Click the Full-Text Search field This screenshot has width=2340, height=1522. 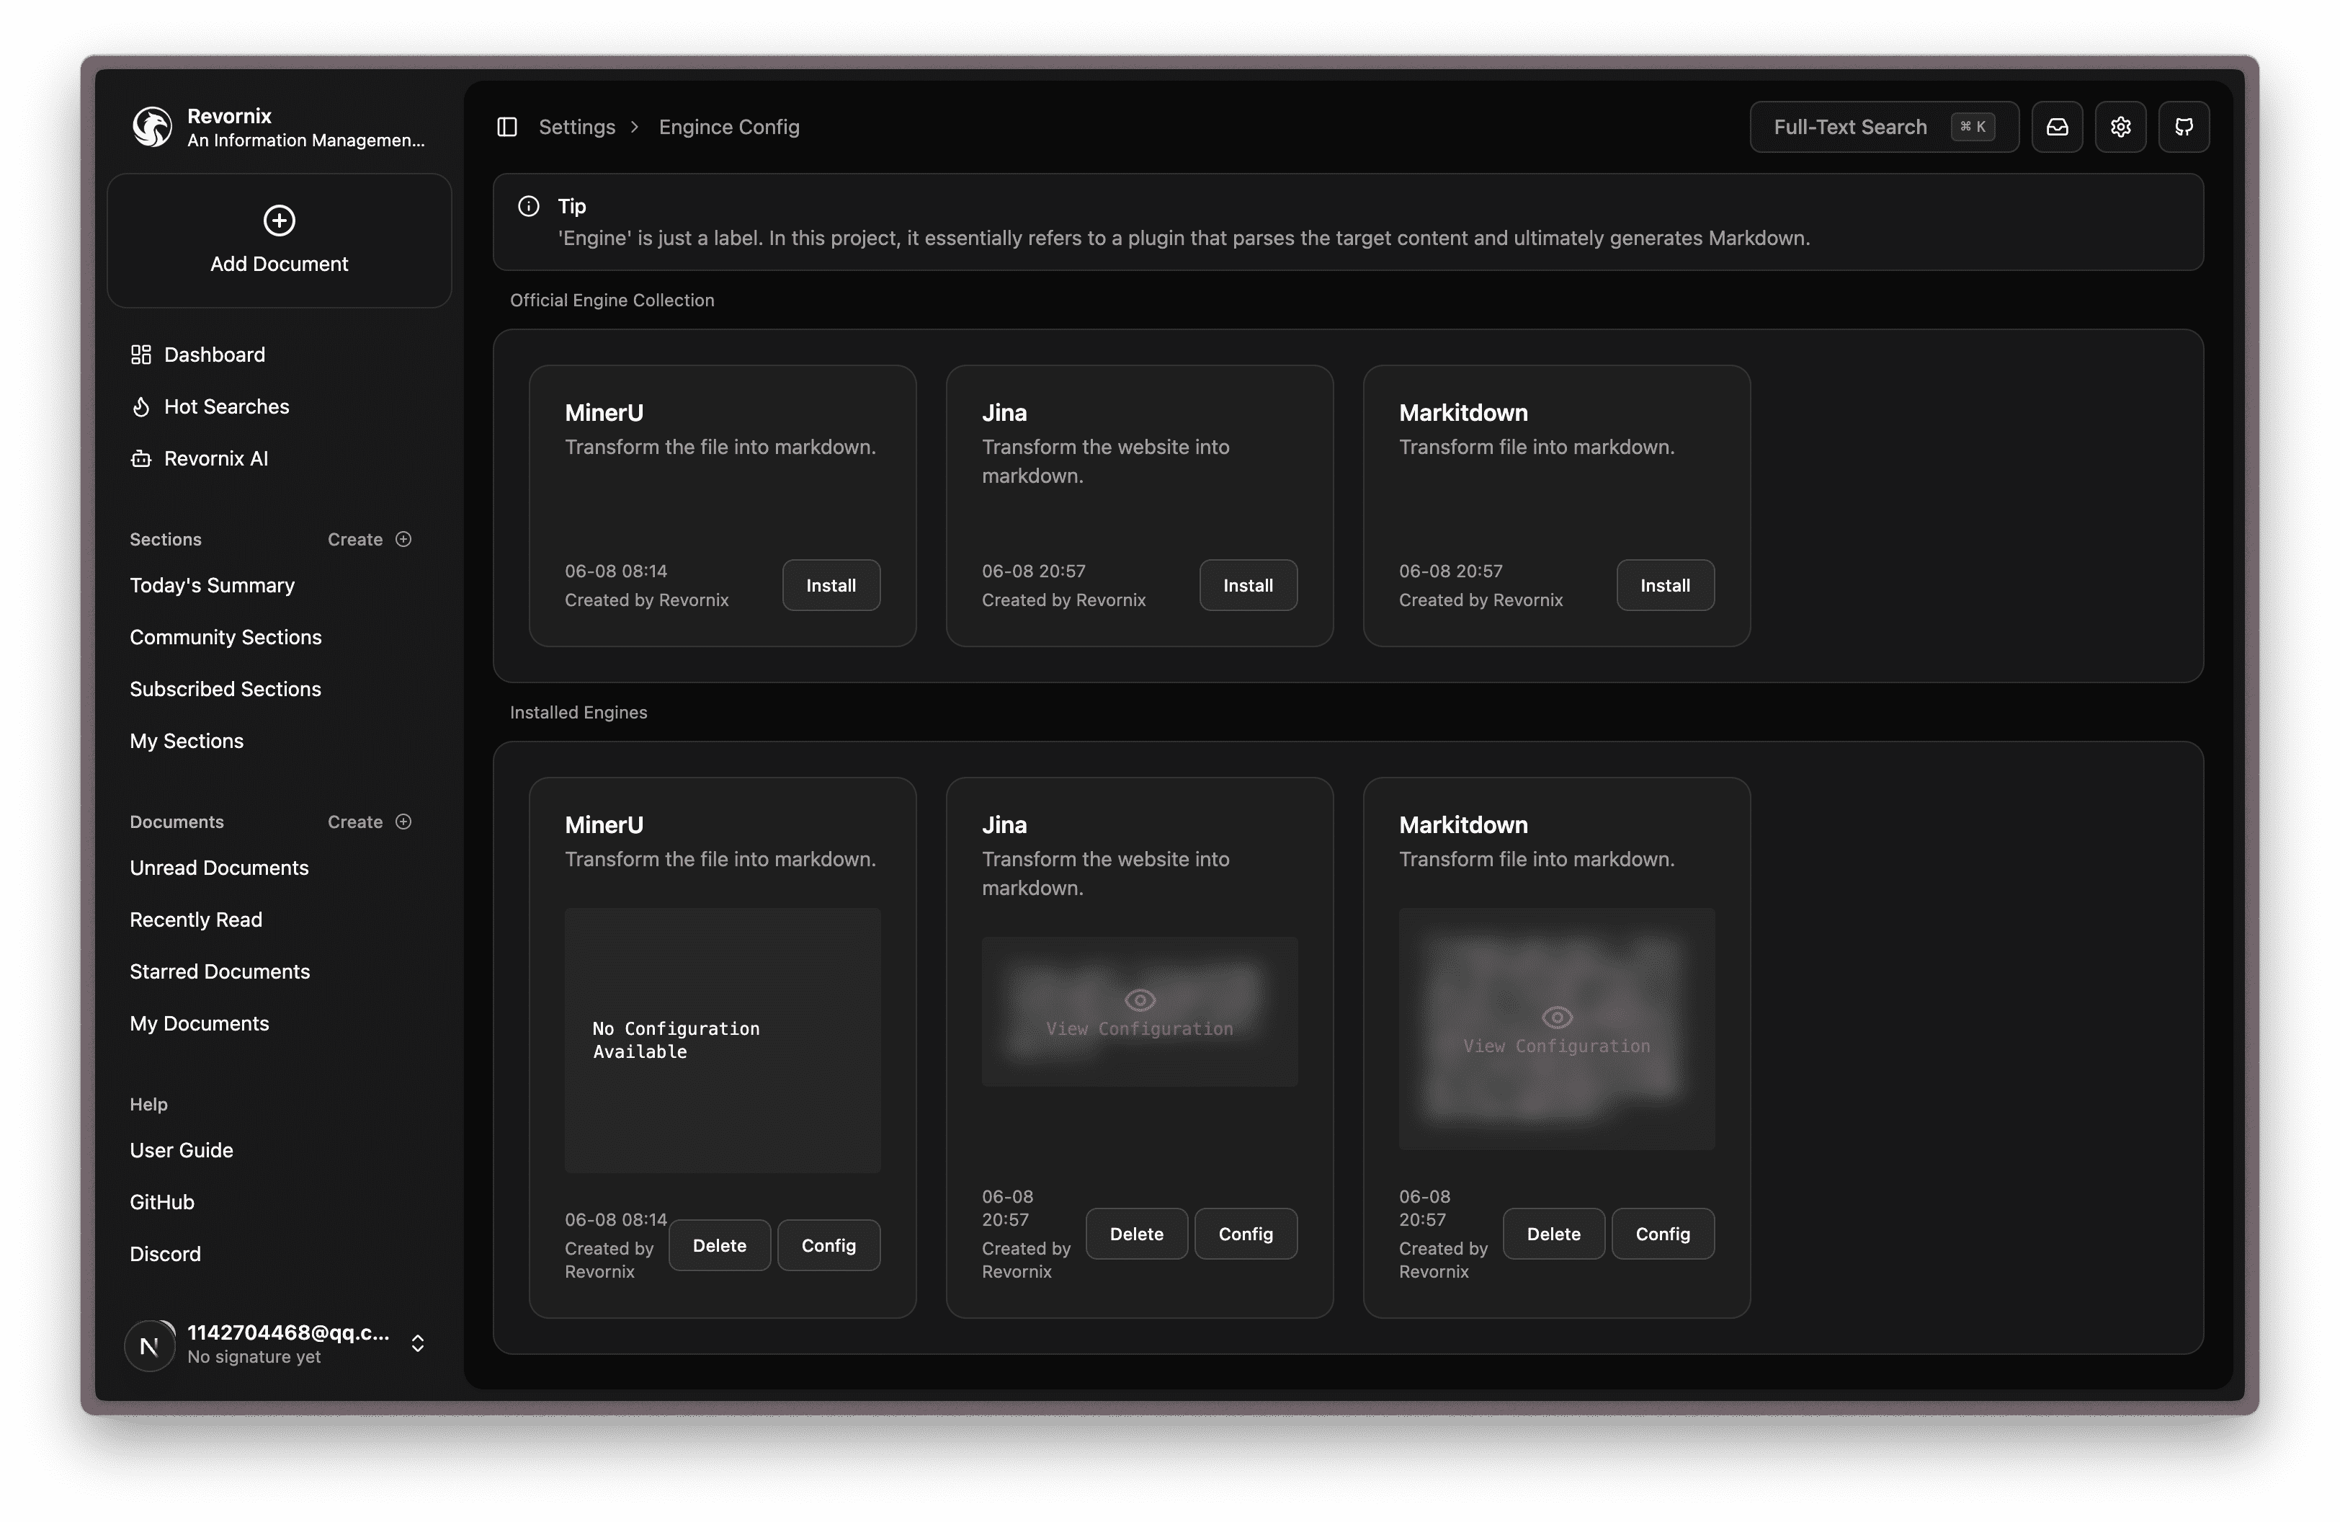[1849, 127]
